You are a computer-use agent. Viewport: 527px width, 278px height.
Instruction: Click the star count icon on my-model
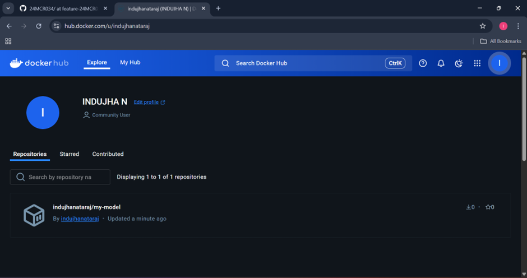point(488,207)
